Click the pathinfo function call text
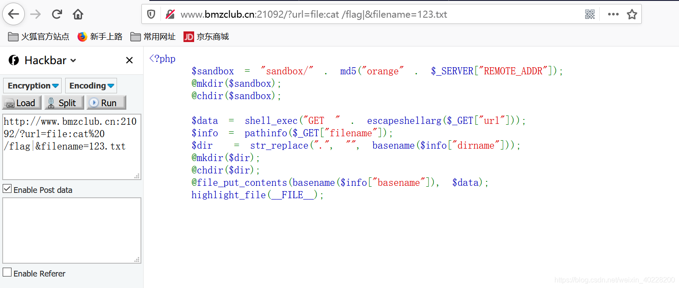The image size is (679, 288). tap(266, 133)
